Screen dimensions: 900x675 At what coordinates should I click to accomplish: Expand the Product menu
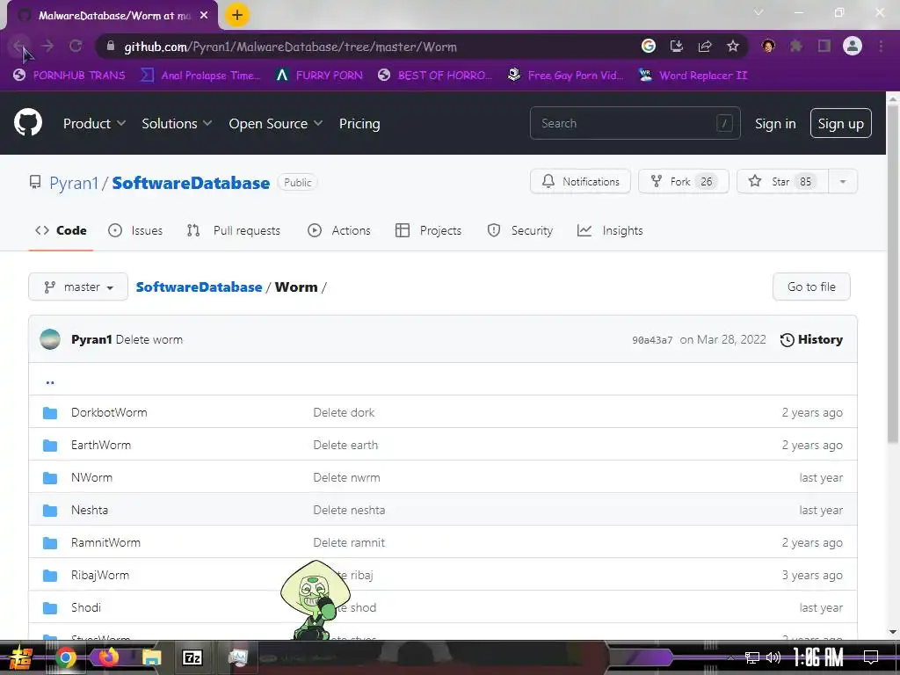[x=94, y=123]
